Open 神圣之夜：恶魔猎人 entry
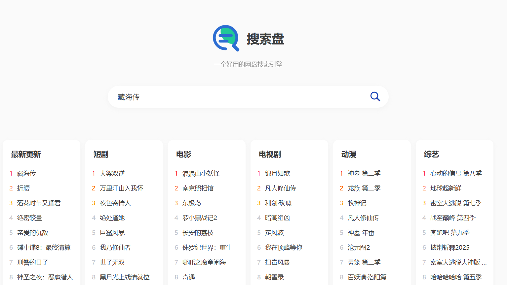This screenshot has height=285, width=507. (45, 277)
